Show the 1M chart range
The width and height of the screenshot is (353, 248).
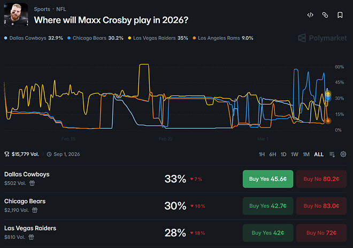[306, 154]
